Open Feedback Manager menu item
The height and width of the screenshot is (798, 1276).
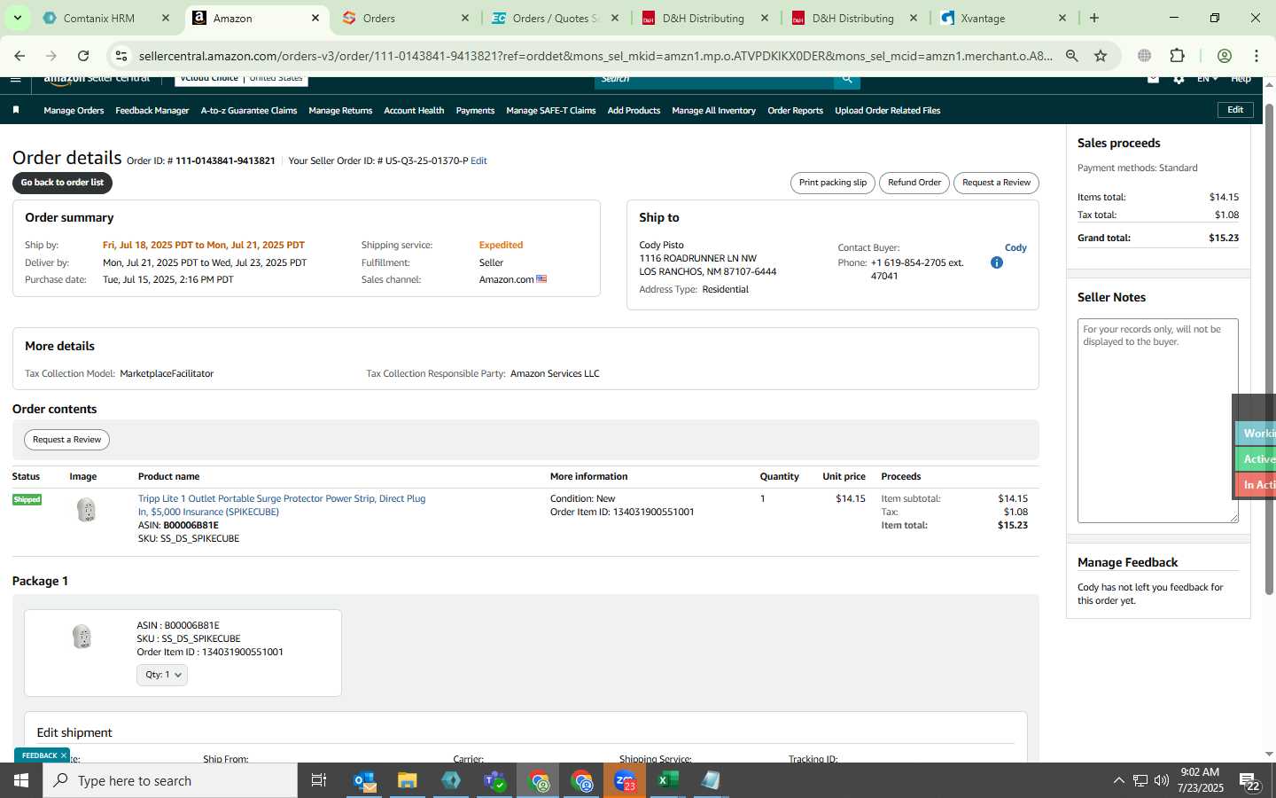(152, 111)
